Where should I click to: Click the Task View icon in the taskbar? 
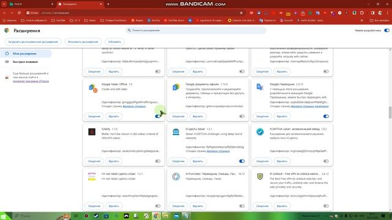tap(76, 216)
